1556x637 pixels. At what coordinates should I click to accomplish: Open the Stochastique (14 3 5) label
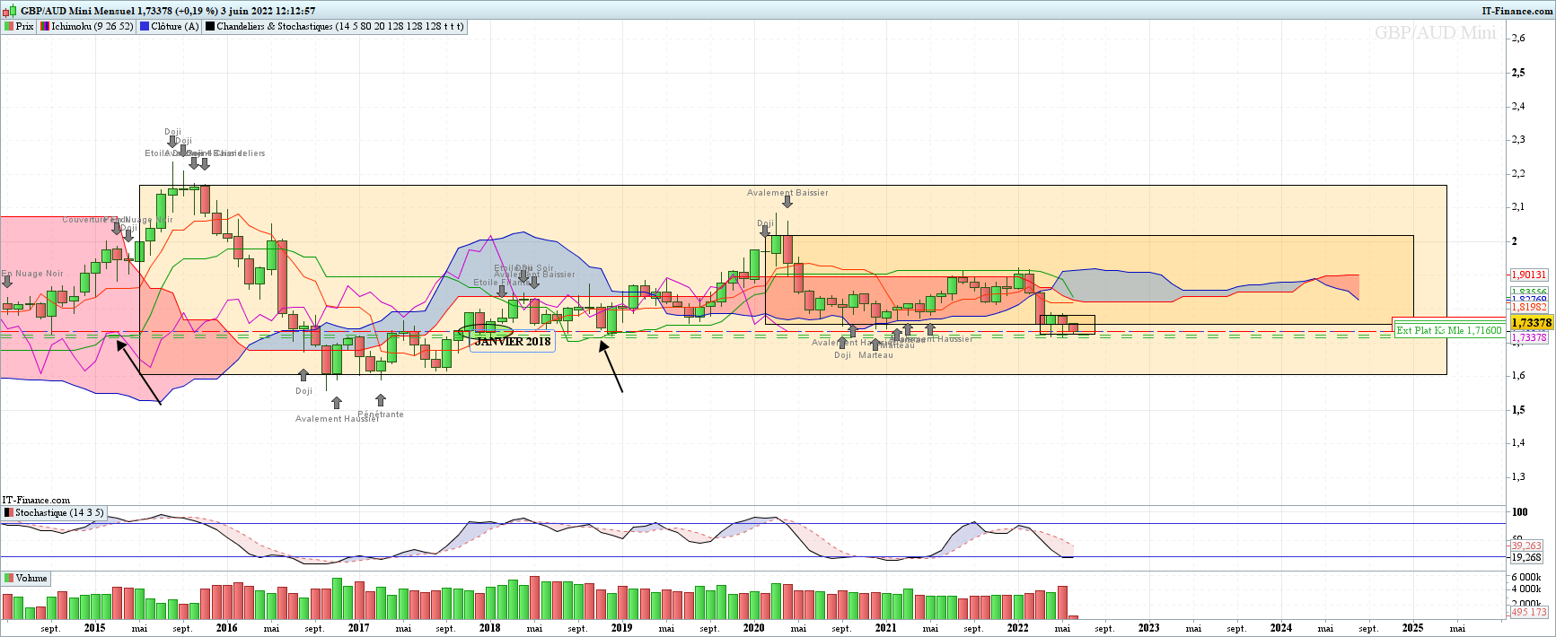pos(58,513)
